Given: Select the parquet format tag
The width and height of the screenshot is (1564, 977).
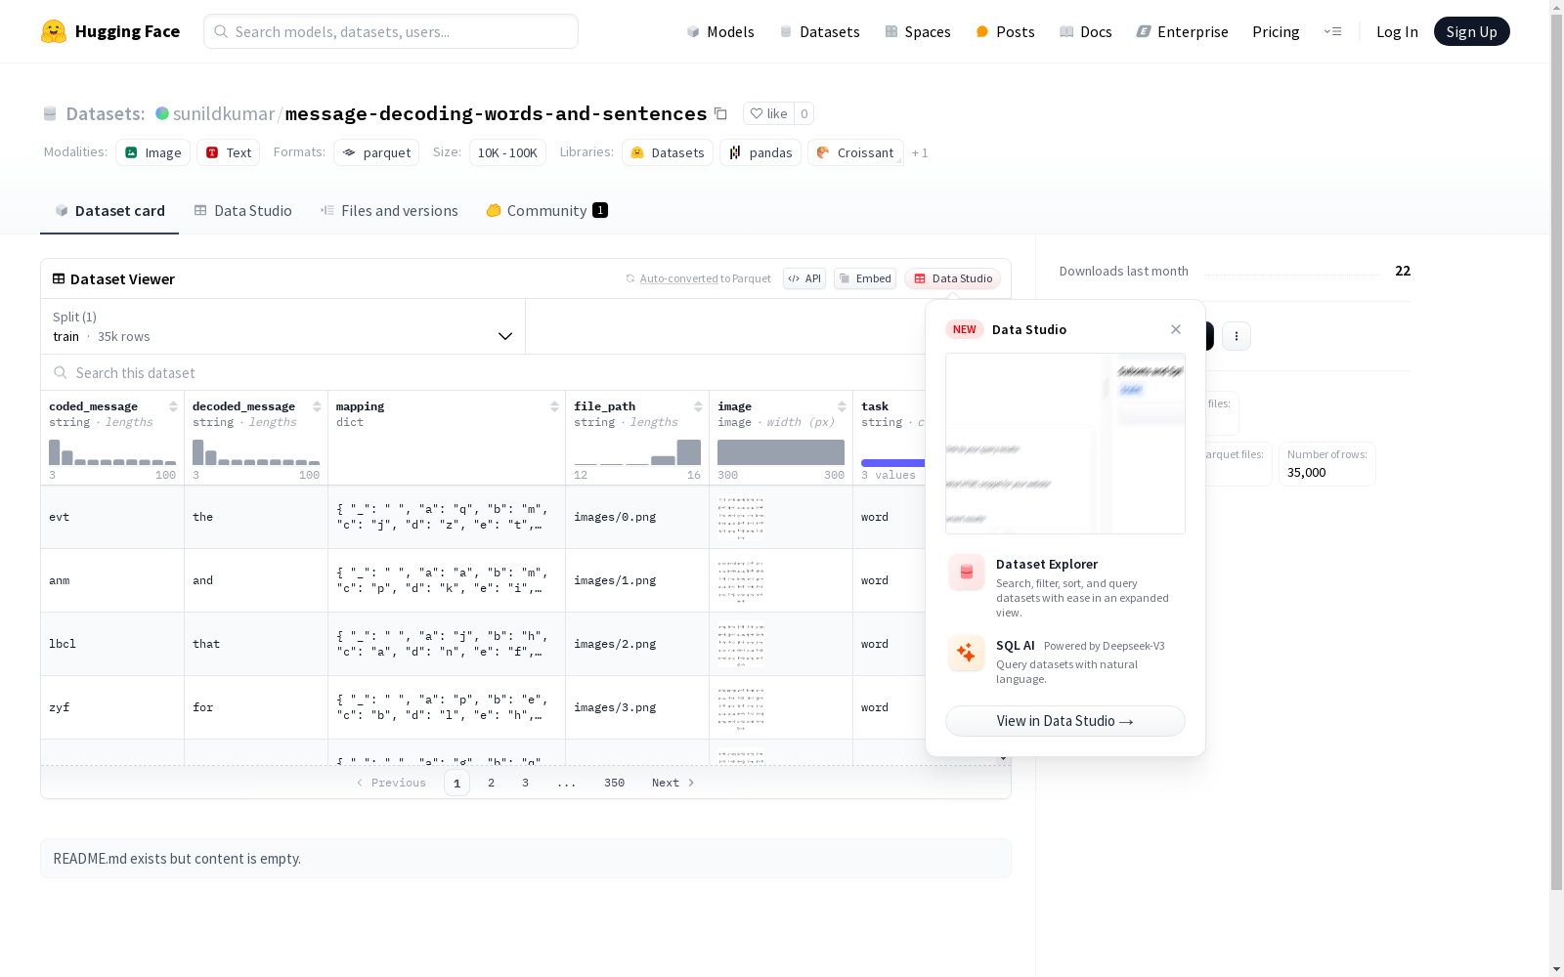Looking at the screenshot, I should (376, 152).
